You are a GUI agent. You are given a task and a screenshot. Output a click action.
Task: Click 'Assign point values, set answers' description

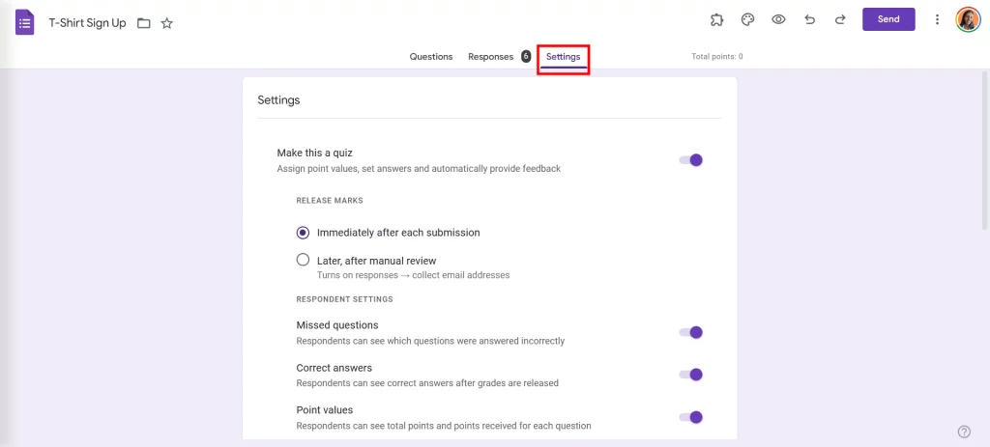tap(419, 169)
